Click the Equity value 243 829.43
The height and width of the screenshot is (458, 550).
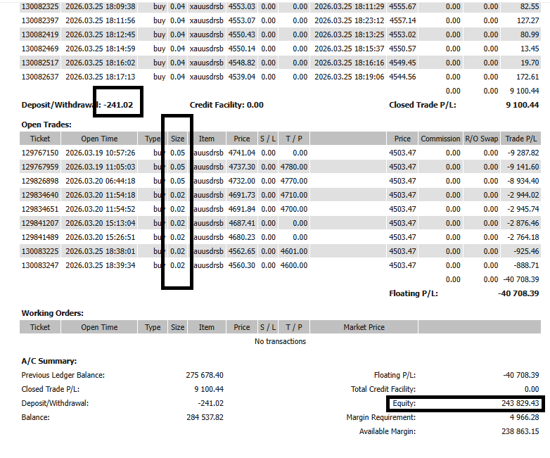[520, 403]
